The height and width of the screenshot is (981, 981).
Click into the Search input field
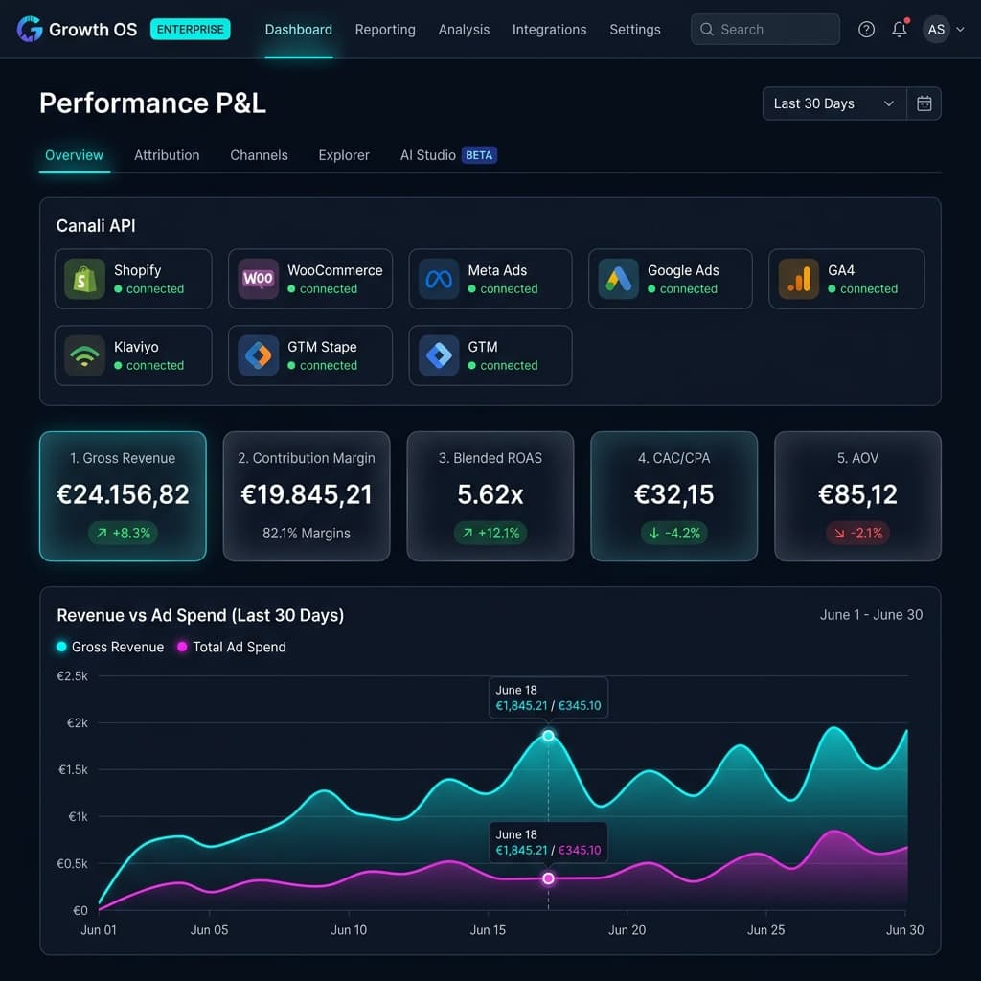click(x=765, y=30)
